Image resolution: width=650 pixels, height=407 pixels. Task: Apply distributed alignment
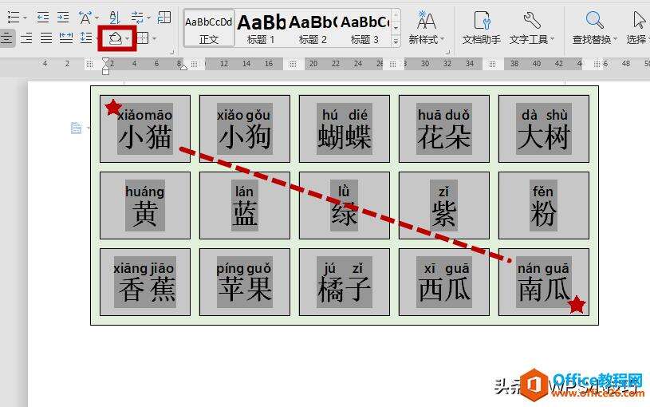tap(66, 38)
